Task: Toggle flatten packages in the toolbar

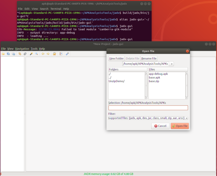Action: tap(24, 54)
